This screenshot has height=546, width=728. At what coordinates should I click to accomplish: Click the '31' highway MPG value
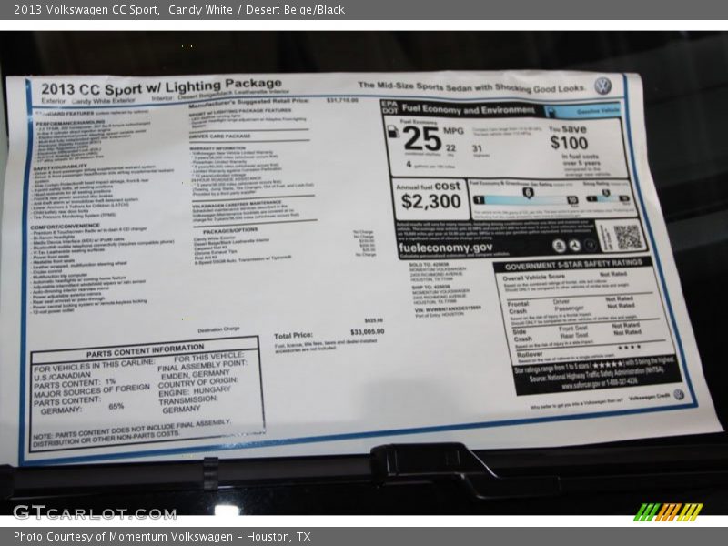tap(477, 148)
